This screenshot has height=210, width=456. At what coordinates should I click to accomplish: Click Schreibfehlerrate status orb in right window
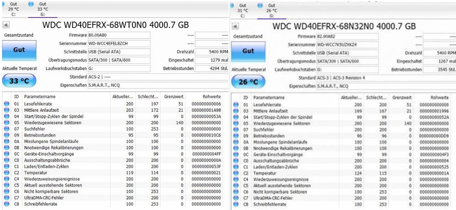tap(236, 204)
